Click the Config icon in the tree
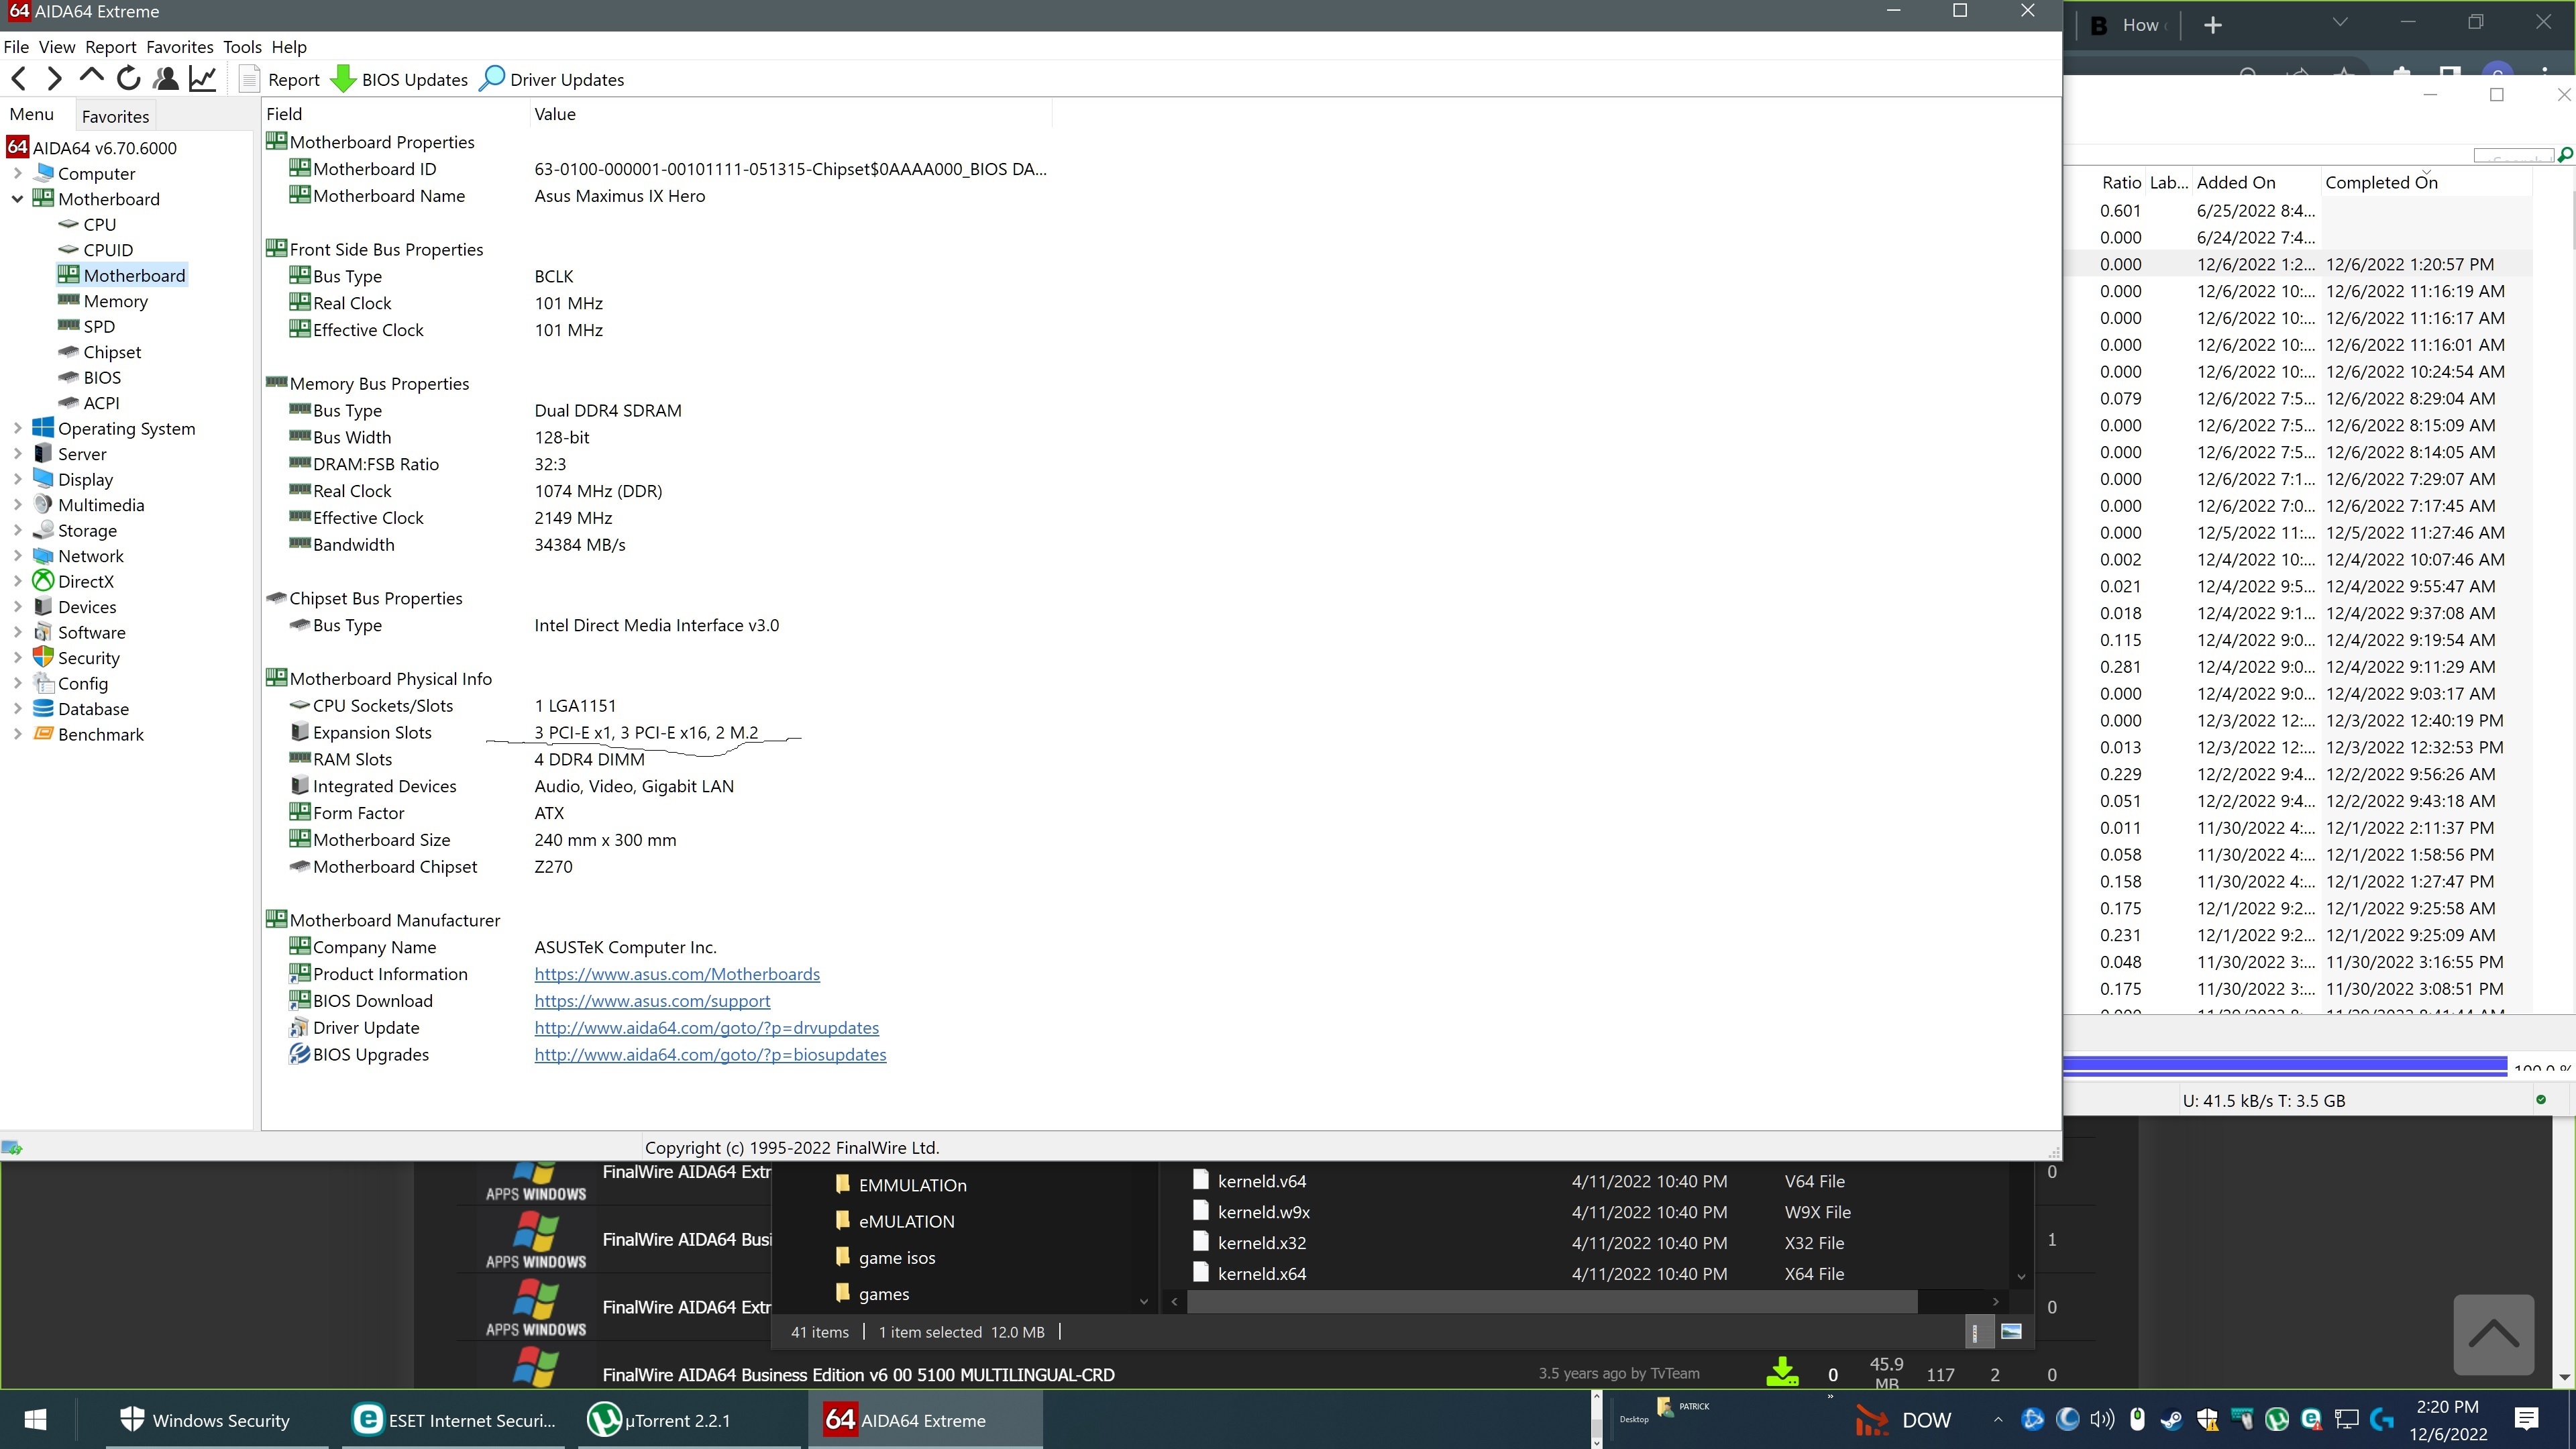This screenshot has width=2576, height=1449. (43, 683)
